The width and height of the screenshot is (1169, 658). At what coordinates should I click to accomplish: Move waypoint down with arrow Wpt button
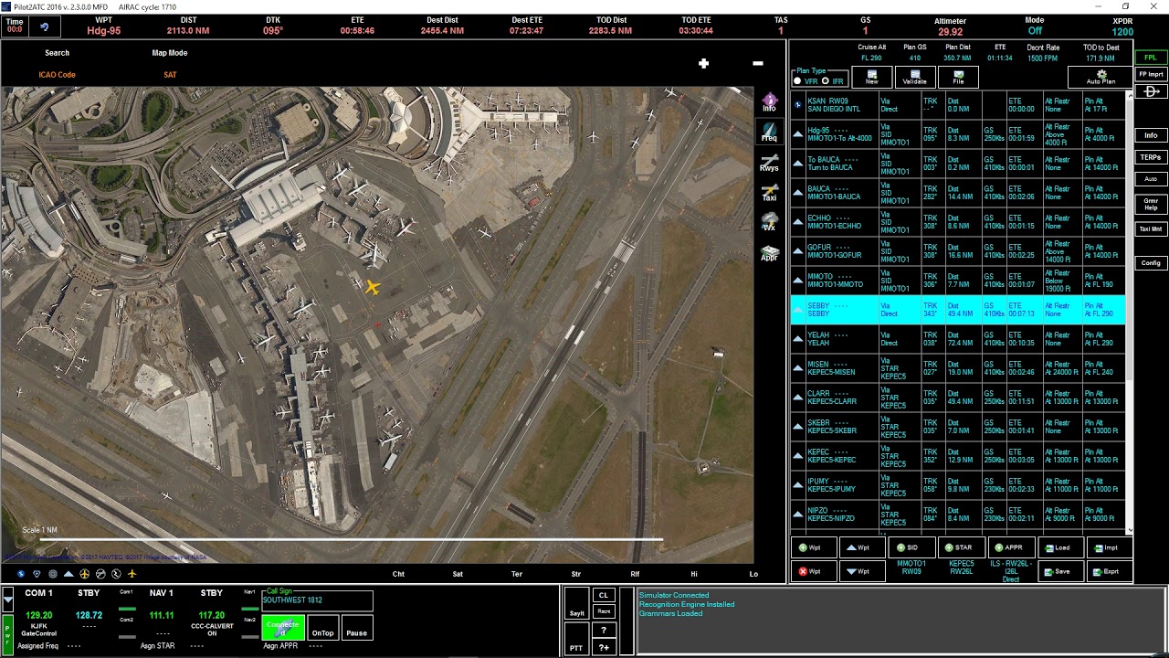(863, 571)
